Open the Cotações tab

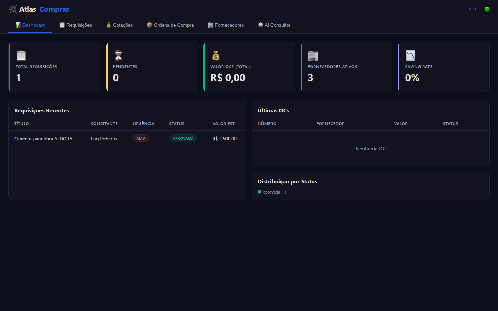tap(120, 25)
